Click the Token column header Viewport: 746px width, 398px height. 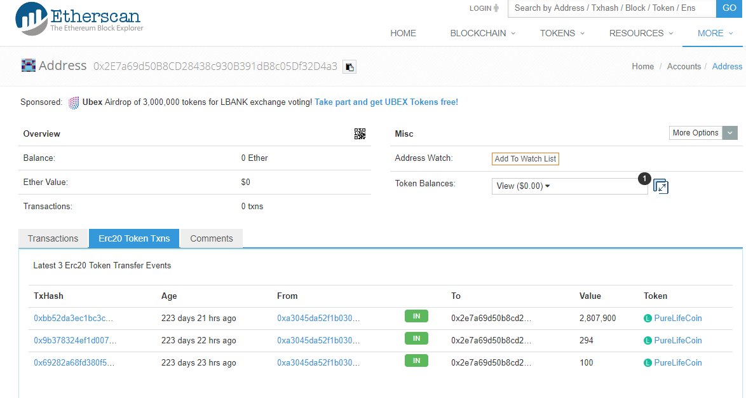point(655,296)
